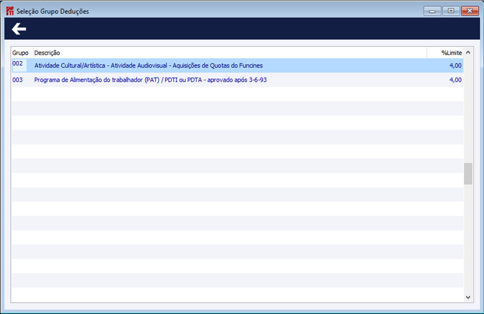Screen dimensions: 484x314
Task: Click the scrollbar up arrow
Action: [468, 53]
